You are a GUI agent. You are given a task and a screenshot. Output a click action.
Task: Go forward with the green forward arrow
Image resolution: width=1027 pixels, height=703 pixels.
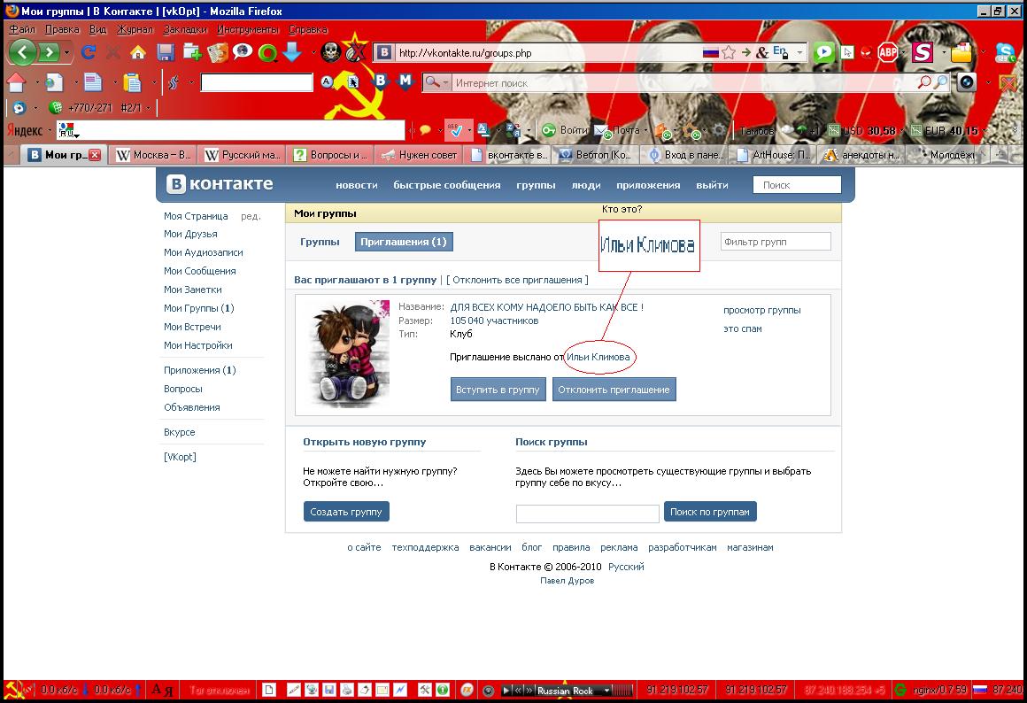point(49,52)
